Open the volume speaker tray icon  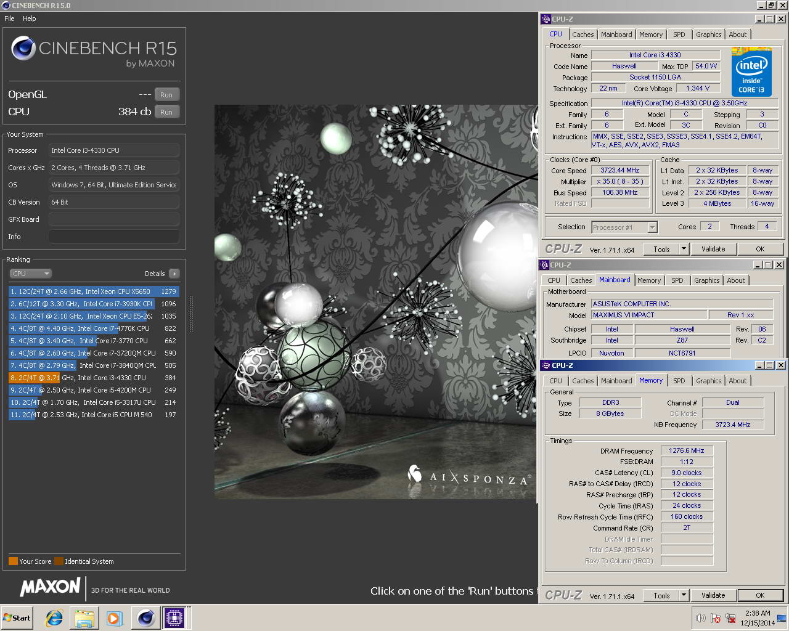700,618
